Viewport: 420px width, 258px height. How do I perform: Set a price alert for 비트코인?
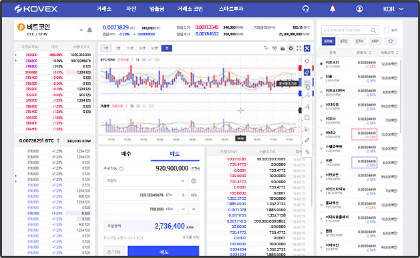pos(89,30)
